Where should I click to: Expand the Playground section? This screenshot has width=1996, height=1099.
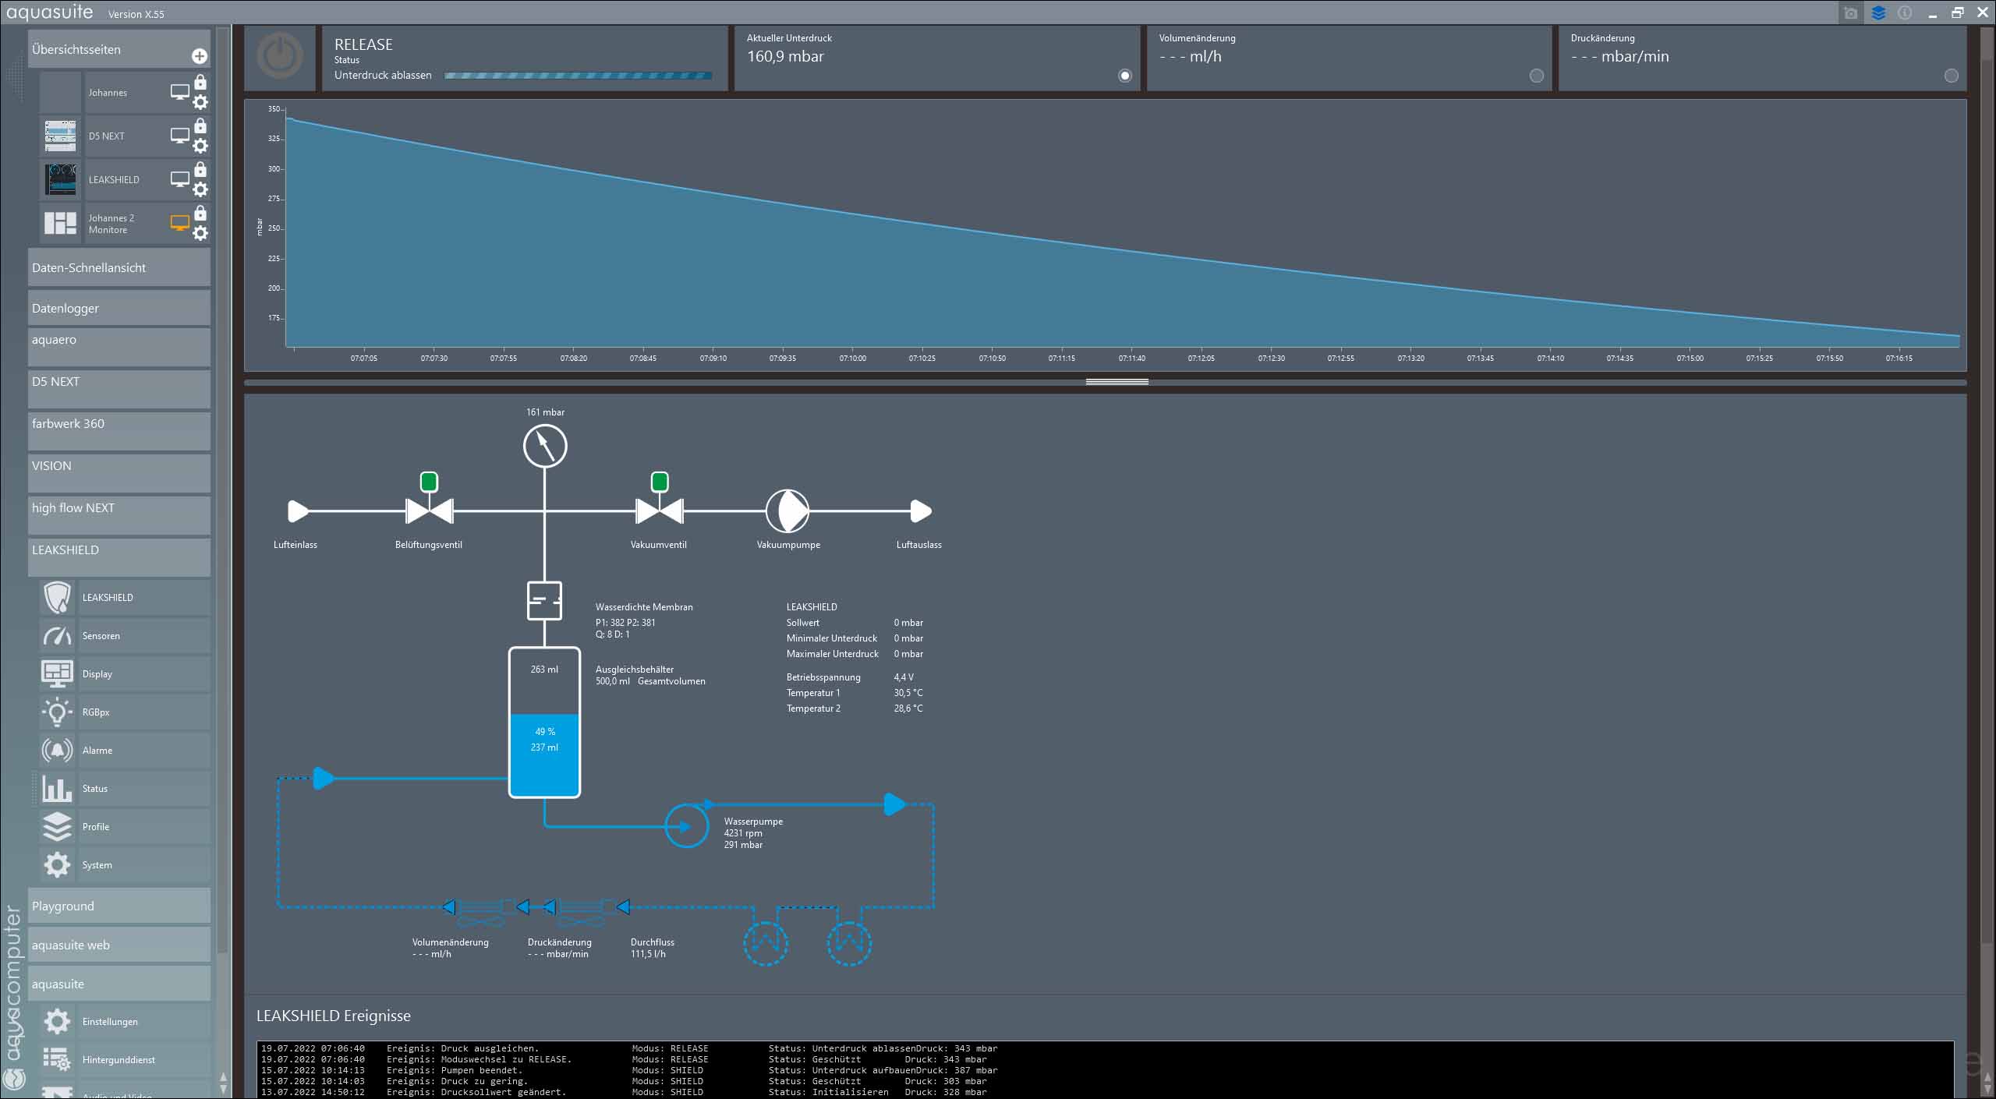119,906
